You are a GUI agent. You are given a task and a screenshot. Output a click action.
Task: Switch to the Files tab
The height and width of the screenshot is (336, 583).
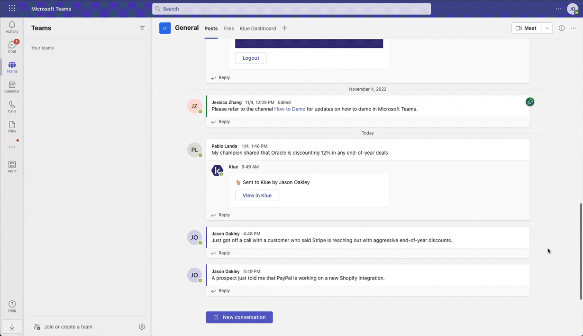click(x=228, y=28)
